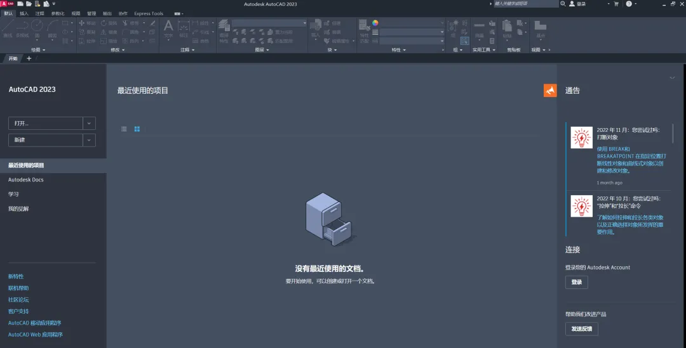Click the object color wheel in 特性
Image resolution: width=686 pixels, height=348 pixels.
(375, 23)
